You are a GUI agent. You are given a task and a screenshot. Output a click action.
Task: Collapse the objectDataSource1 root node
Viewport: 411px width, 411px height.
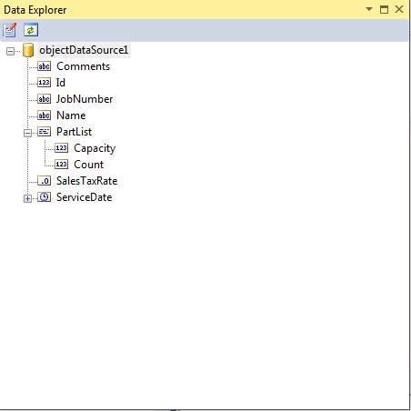coord(10,51)
